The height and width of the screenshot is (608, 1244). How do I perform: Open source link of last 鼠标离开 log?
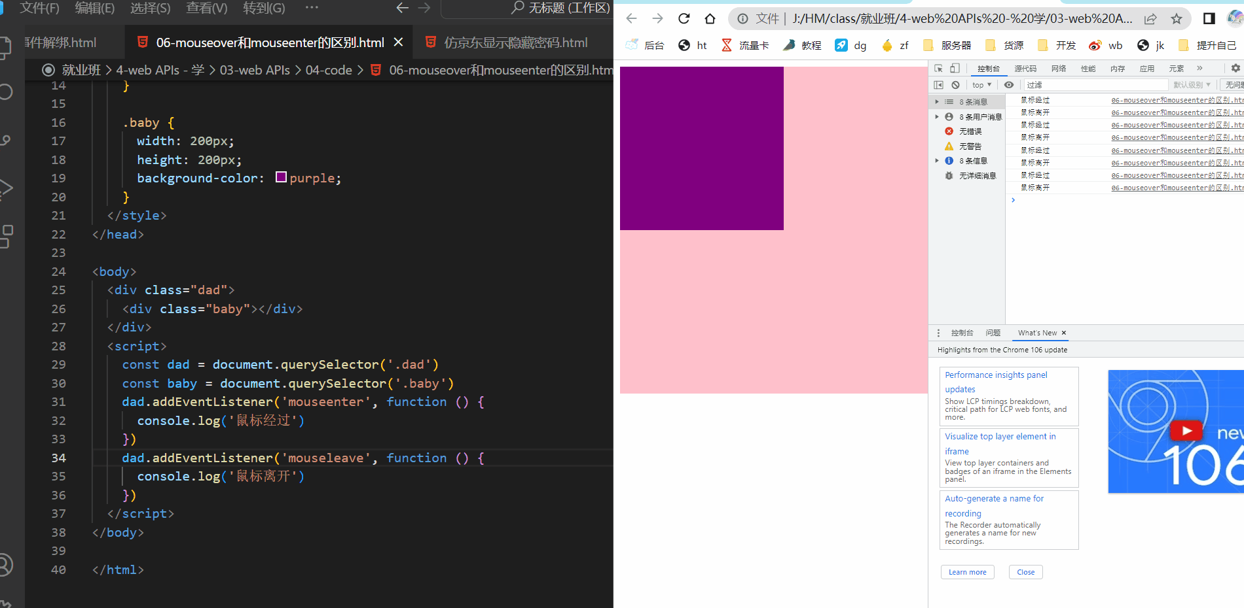[x=1177, y=188]
